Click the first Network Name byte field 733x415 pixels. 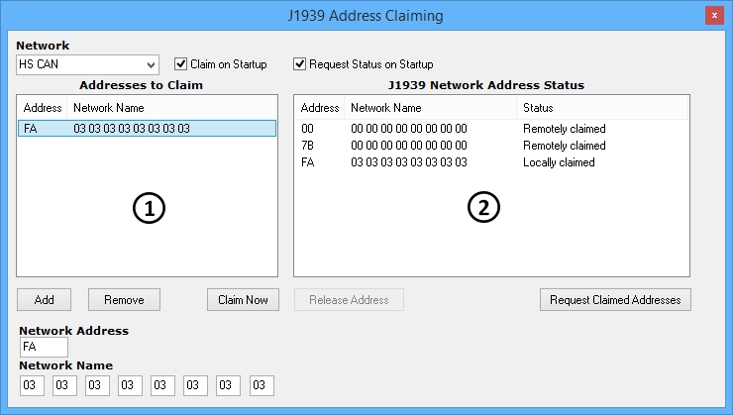pos(32,385)
